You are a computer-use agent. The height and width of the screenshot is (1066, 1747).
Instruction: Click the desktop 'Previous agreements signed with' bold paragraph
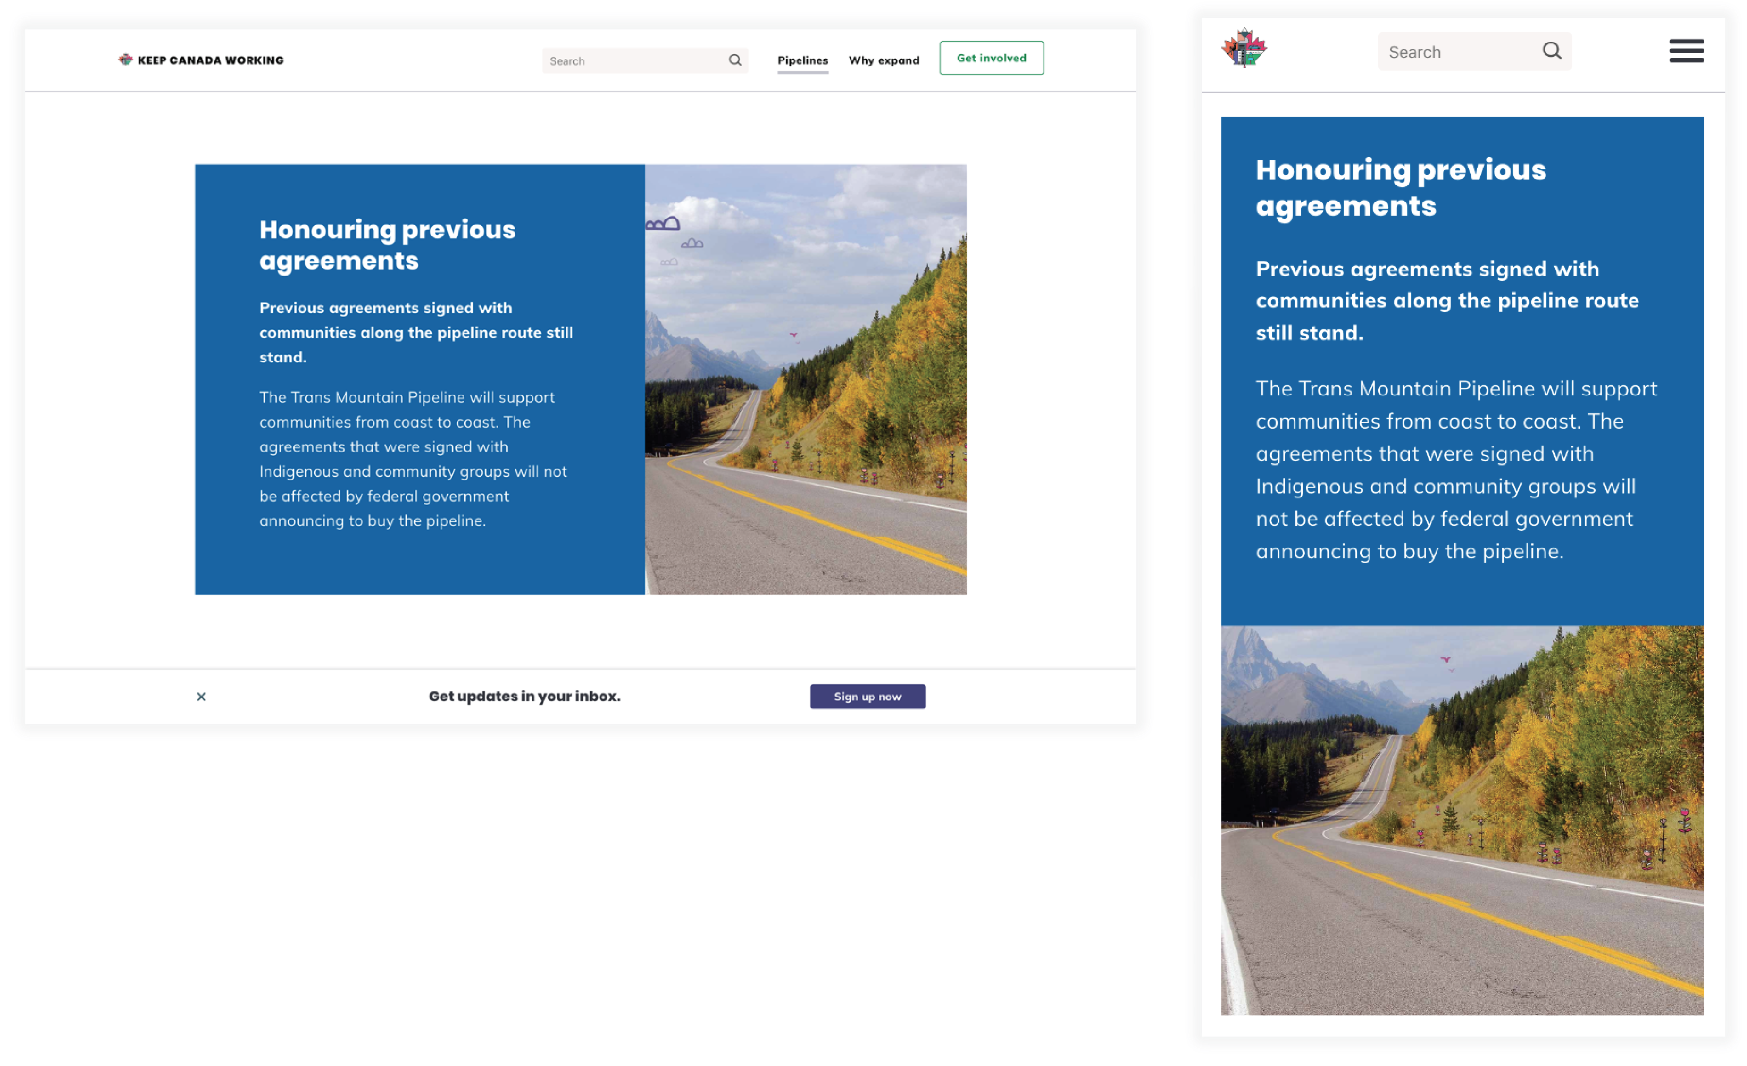click(416, 332)
